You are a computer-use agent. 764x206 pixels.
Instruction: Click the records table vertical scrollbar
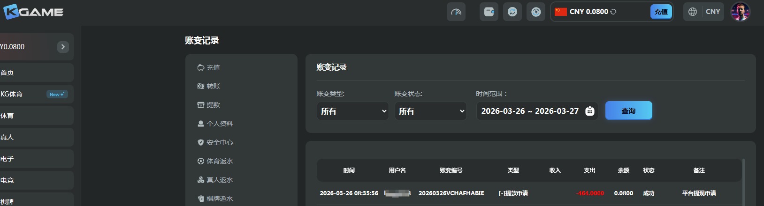click(x=743, y=183)
